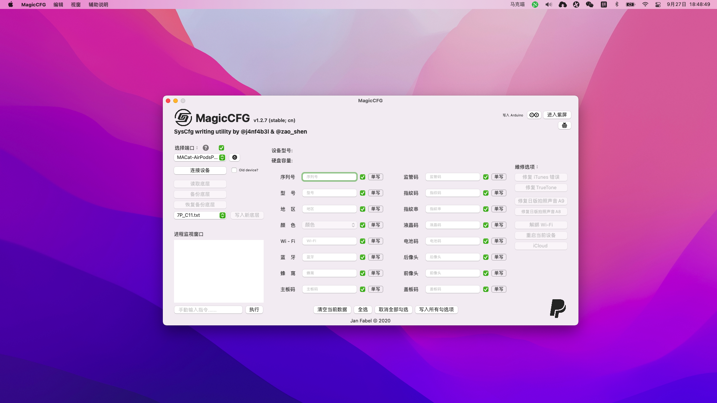Click into the 监管码 input field
This screenshot has height=403, width=717.
point(453,177)
